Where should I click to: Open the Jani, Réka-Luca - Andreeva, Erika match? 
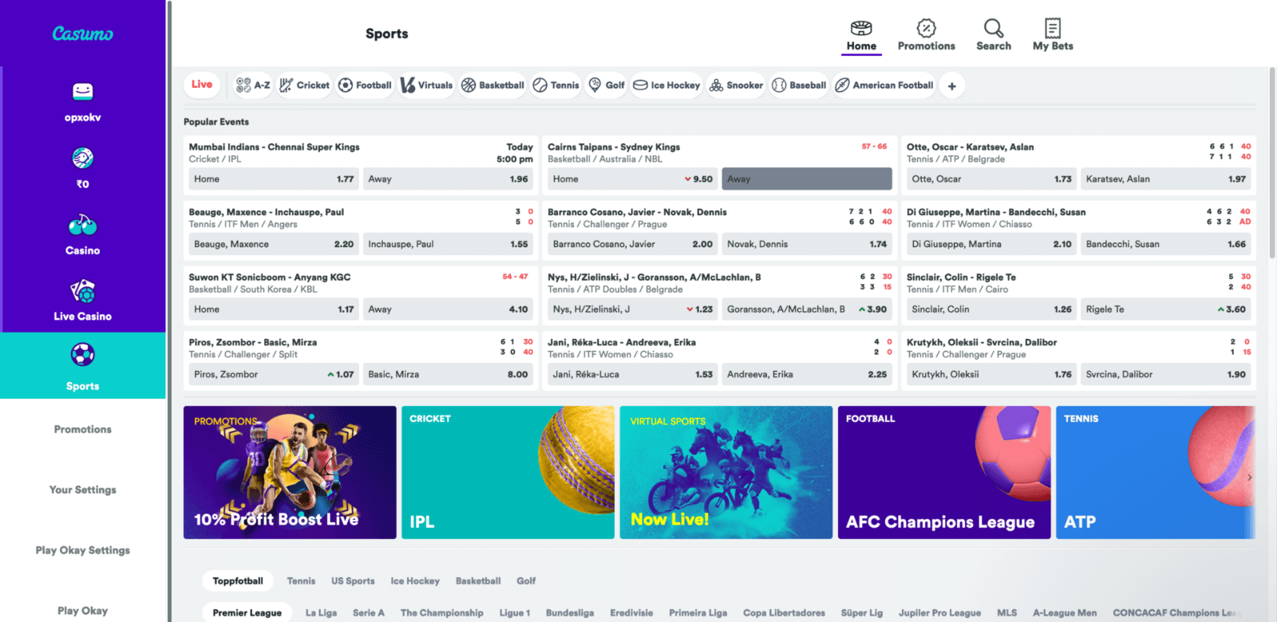tap(622, 342)
